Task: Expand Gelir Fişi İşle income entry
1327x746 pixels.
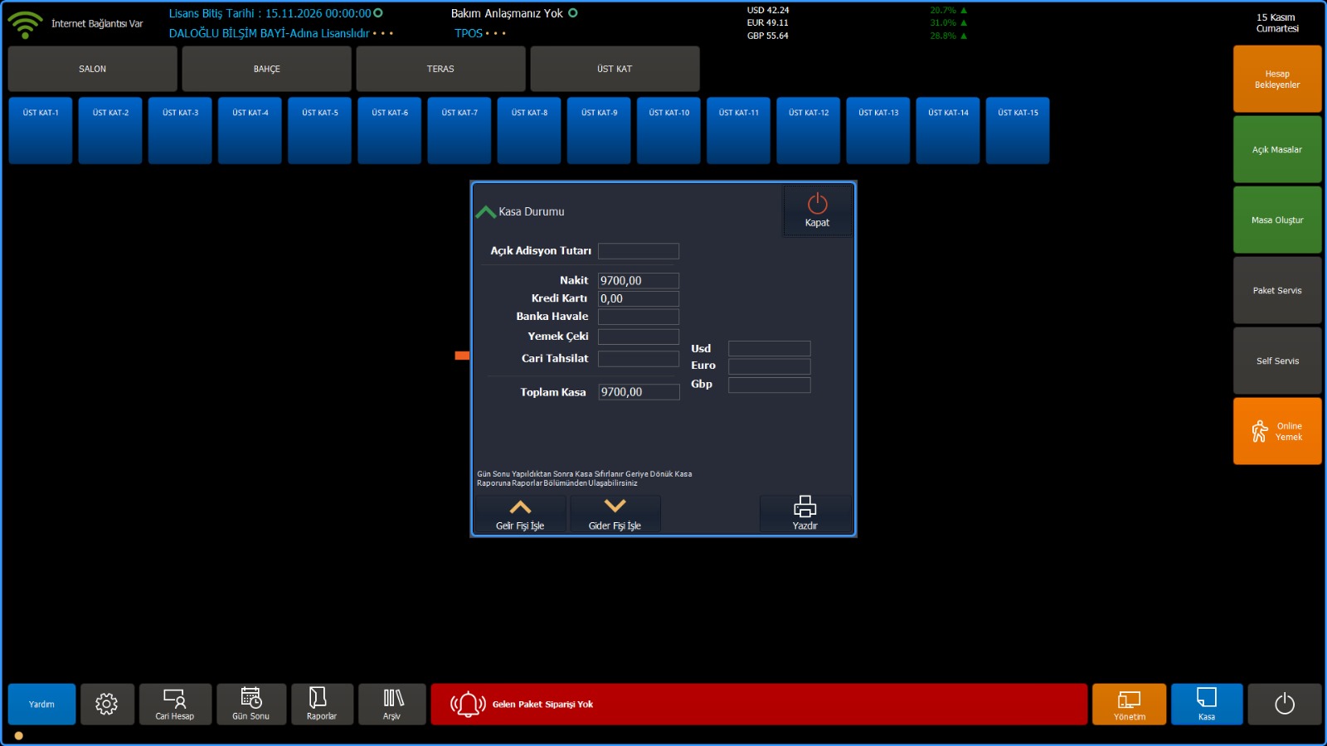Action: [x=520, y=514]
